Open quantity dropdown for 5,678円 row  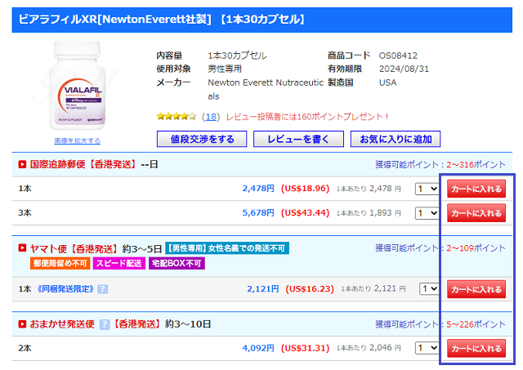click(x=427, y=213)
